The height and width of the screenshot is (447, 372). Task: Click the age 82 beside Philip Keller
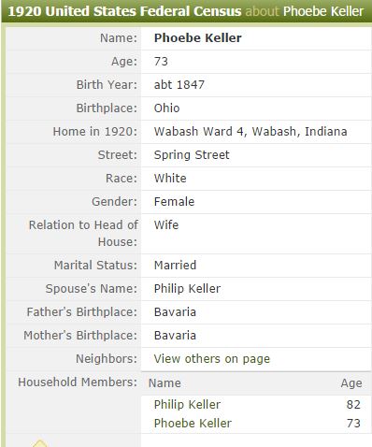[353, 405]
